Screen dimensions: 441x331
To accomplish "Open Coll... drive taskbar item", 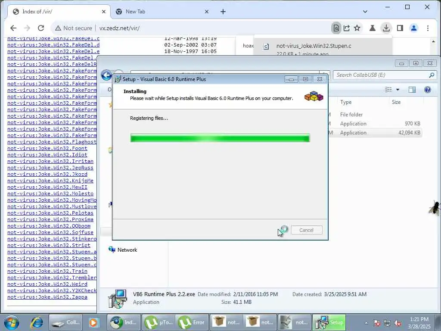I will (66, 322).
